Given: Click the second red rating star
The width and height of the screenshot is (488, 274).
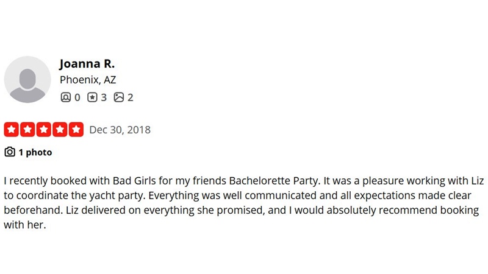Looking at the screenshot, I should (x=27, y=130).
